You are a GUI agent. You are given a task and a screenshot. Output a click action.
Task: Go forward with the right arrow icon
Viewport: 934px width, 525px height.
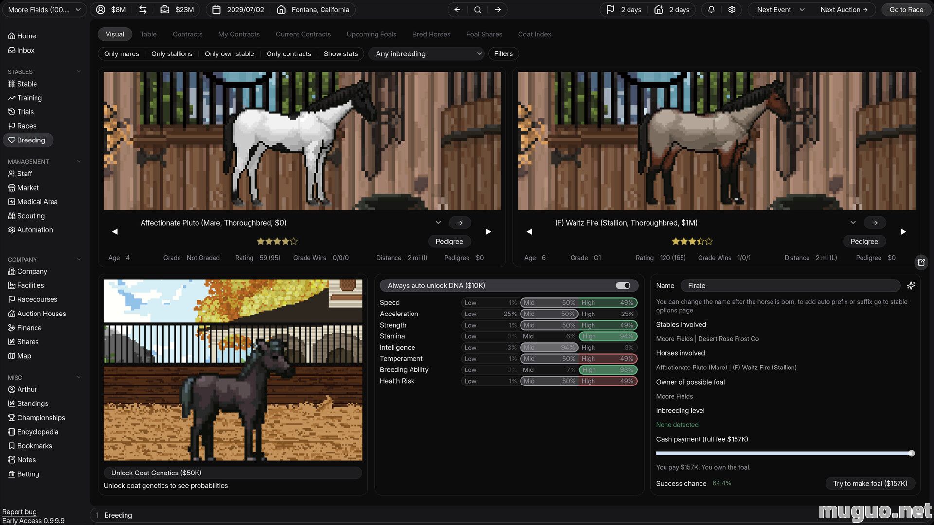[498, 10]
